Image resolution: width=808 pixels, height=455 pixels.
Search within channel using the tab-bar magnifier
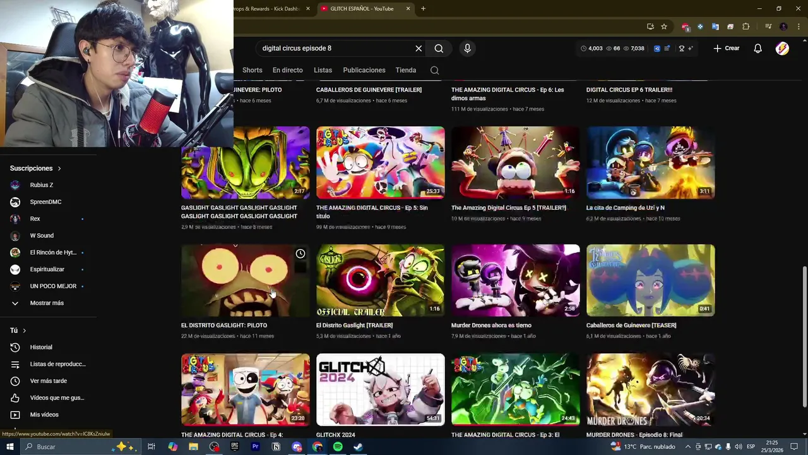[x=434, y=70]
